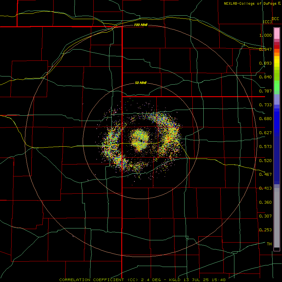This screenshot has width=282, height=282.
Task: Click the 0.627 legend value
Action: [265, 133]
